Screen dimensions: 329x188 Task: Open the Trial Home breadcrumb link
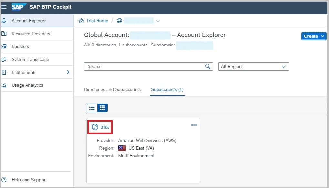(x=97, y=21)
